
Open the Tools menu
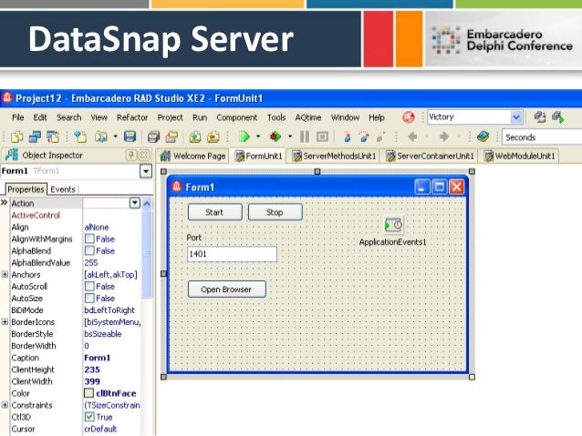276,117
